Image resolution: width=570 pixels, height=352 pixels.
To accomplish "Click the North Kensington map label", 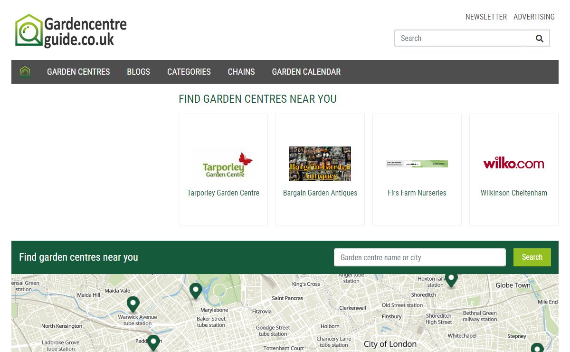I will [62, 326].
